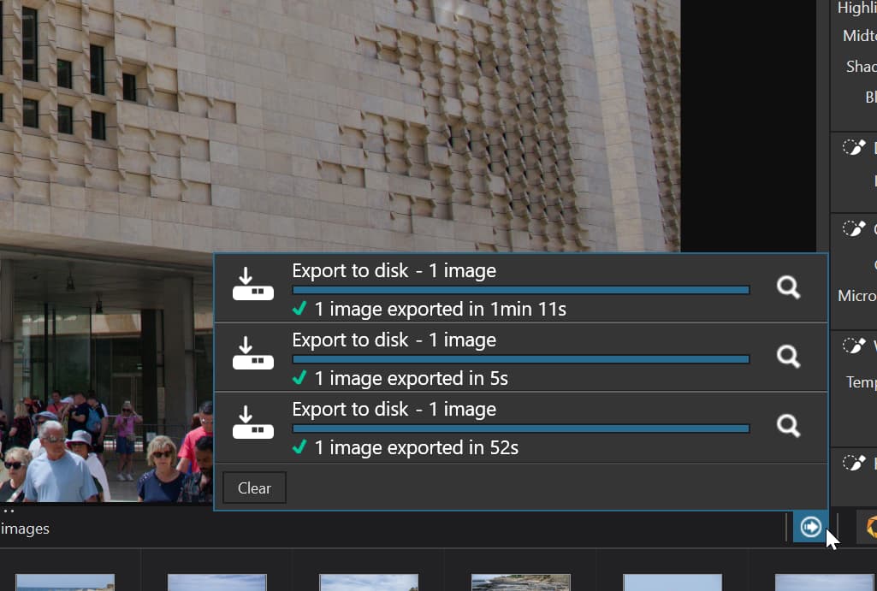Click the lowest brush icon in right panel
This screenshot has height=591, width=877.
tap(854, 463)
